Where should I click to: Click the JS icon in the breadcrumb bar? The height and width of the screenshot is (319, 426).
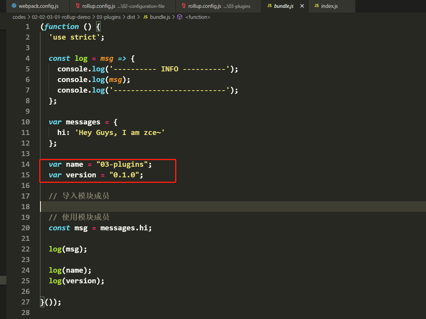pyautogui.click(x=145, y=17)
